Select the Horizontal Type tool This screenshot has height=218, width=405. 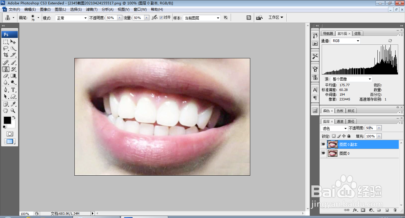tap(13, 90)
